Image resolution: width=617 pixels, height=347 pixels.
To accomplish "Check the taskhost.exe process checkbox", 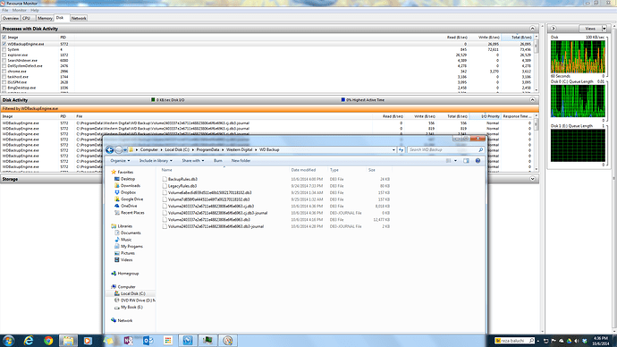I will point(4,77).
